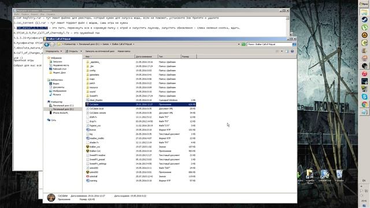Sort files by the Тип column
Image resolution: width=370 pixels, height=208 pixels.
point(169,57)
